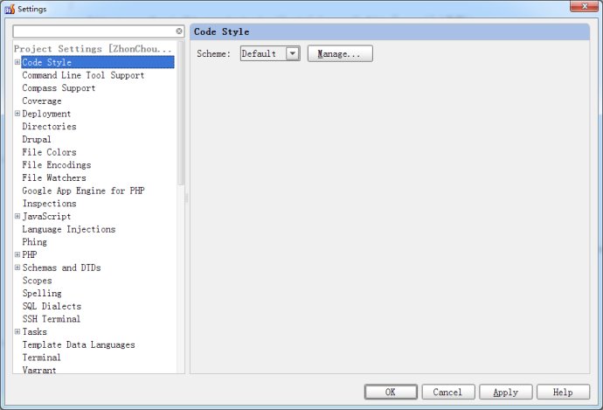
Task: Click the Cancel button
Action: (448, 392)
